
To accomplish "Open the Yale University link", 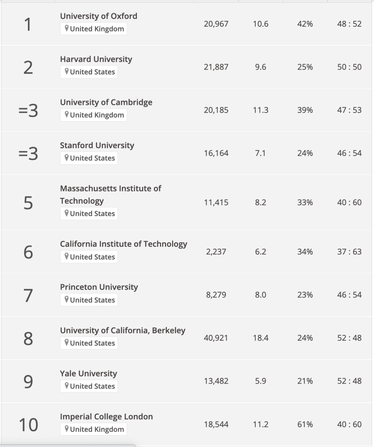I will 88,374.
